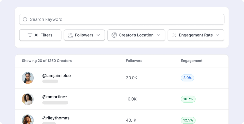The image size is (244, 124).
Task: Click the Followers column header
Action: click(134, 61)
